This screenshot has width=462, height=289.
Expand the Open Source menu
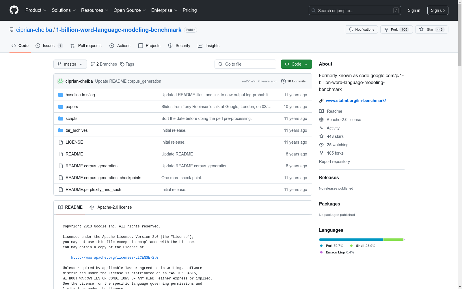tap(130, 10)
